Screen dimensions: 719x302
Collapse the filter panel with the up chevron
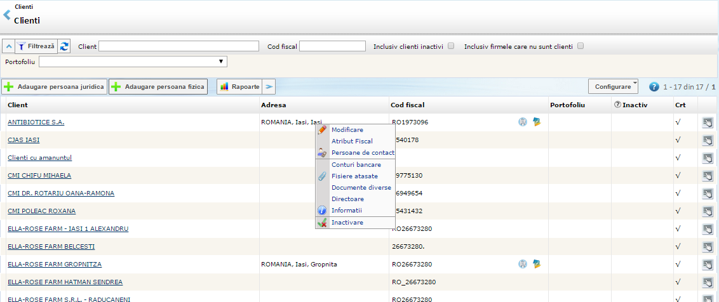coord(8,46)
